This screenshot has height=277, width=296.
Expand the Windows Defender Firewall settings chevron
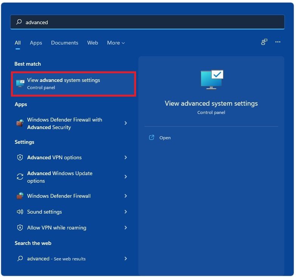[126, 196]
